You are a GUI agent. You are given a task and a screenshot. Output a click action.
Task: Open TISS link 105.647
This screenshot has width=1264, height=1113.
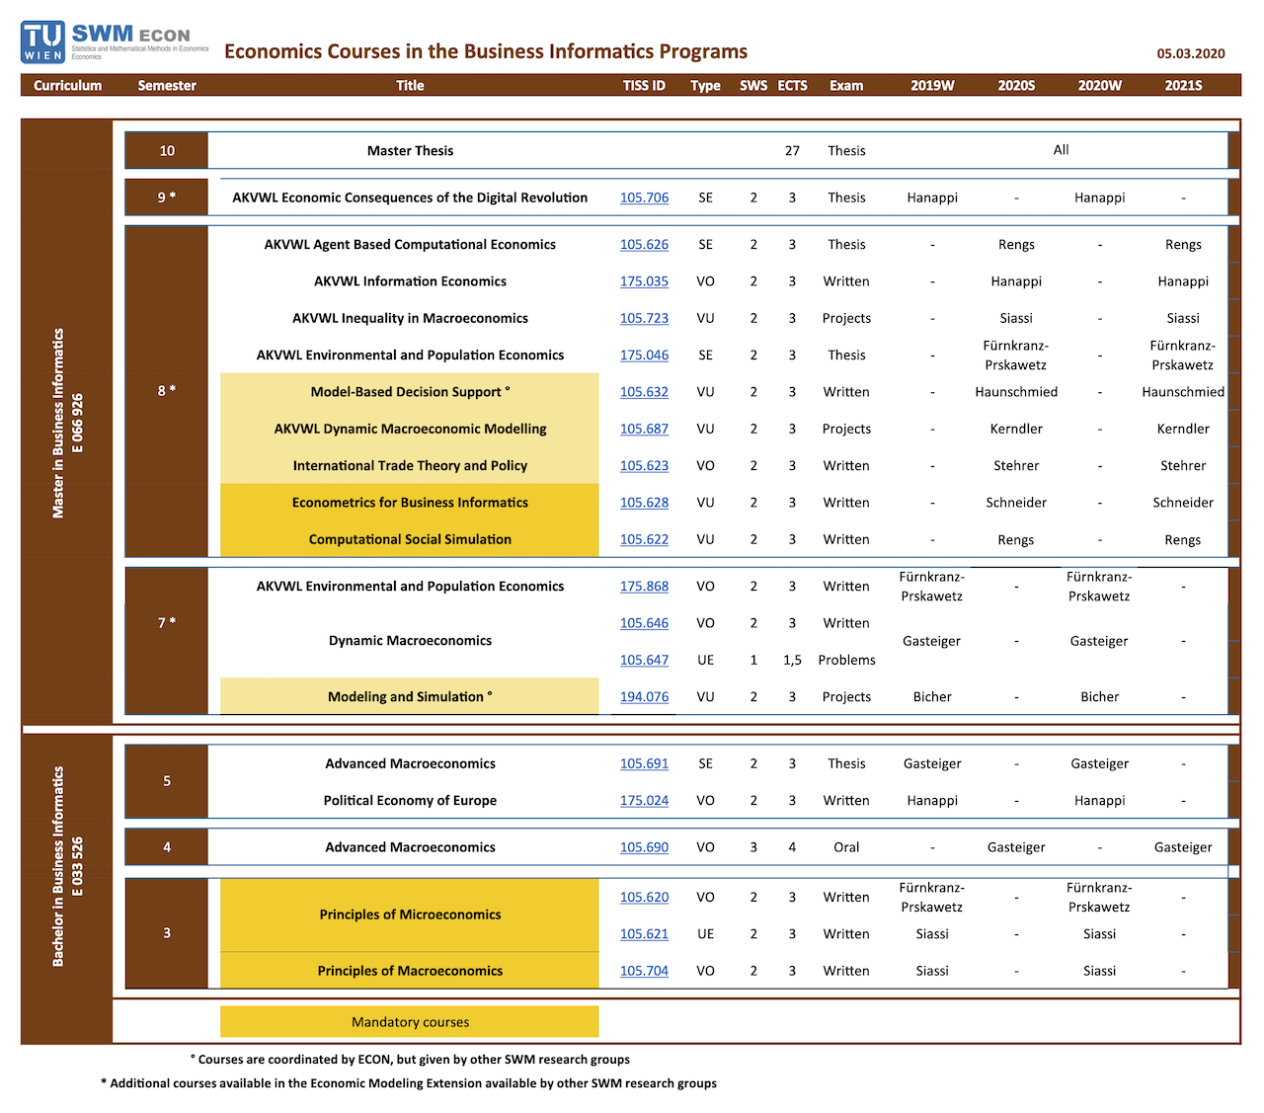click(x=644, y=660)
